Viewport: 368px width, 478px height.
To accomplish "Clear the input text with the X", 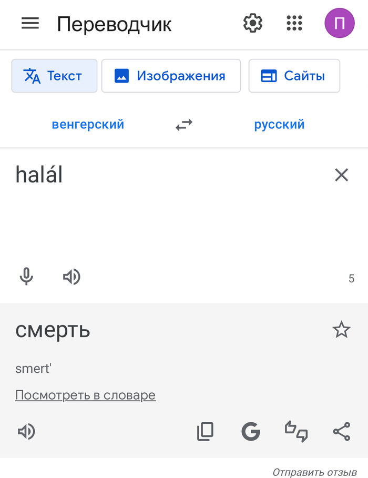I will coord(341,175).
